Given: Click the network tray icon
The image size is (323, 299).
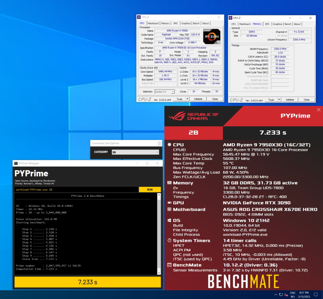Looking at the screenshot, I should (281, 295).
